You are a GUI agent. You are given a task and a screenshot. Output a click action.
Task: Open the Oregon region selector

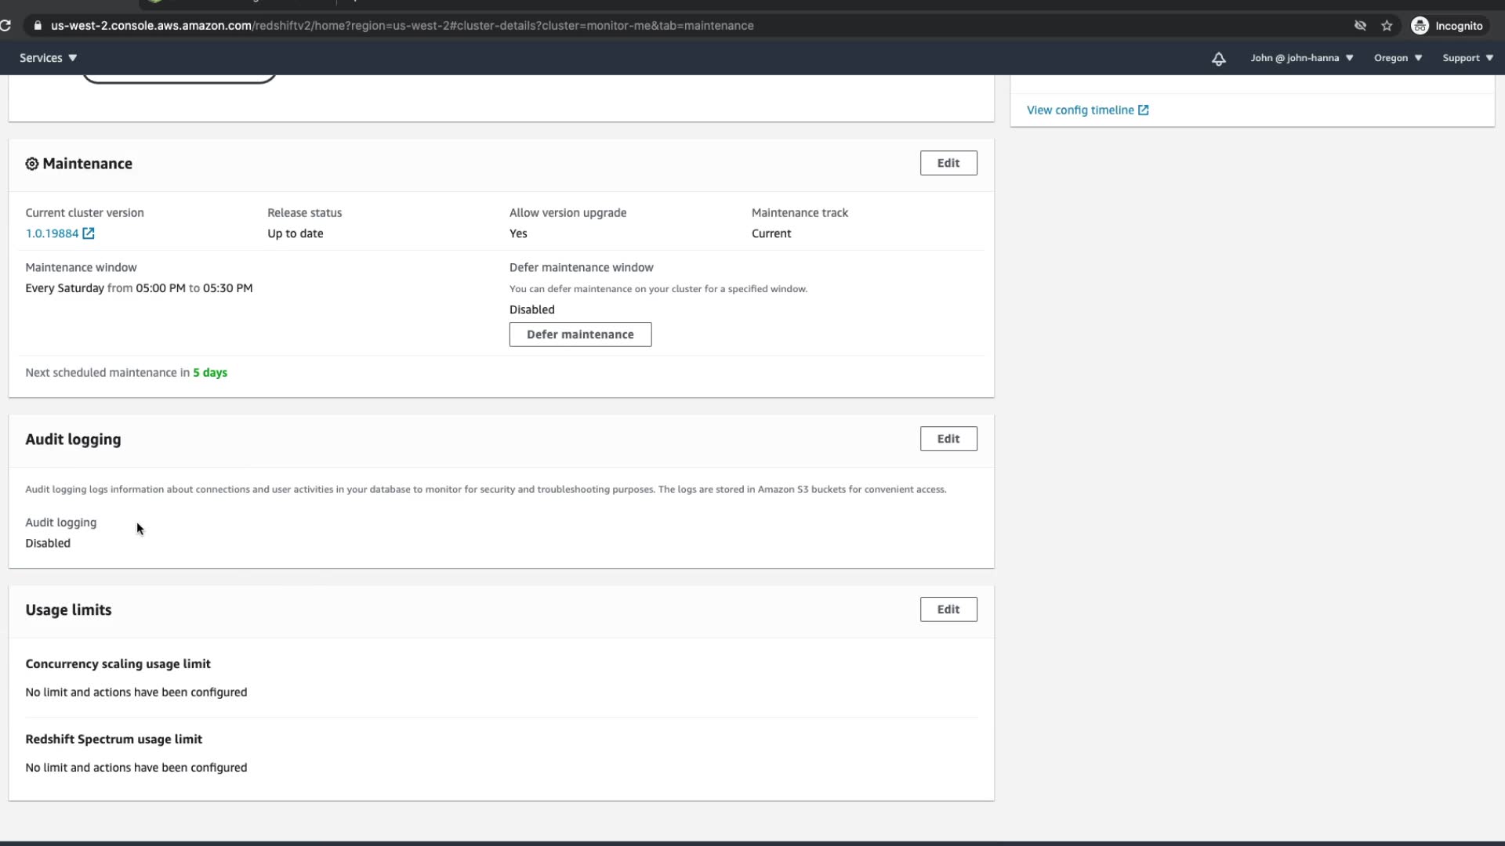[x=1398, y=58]
